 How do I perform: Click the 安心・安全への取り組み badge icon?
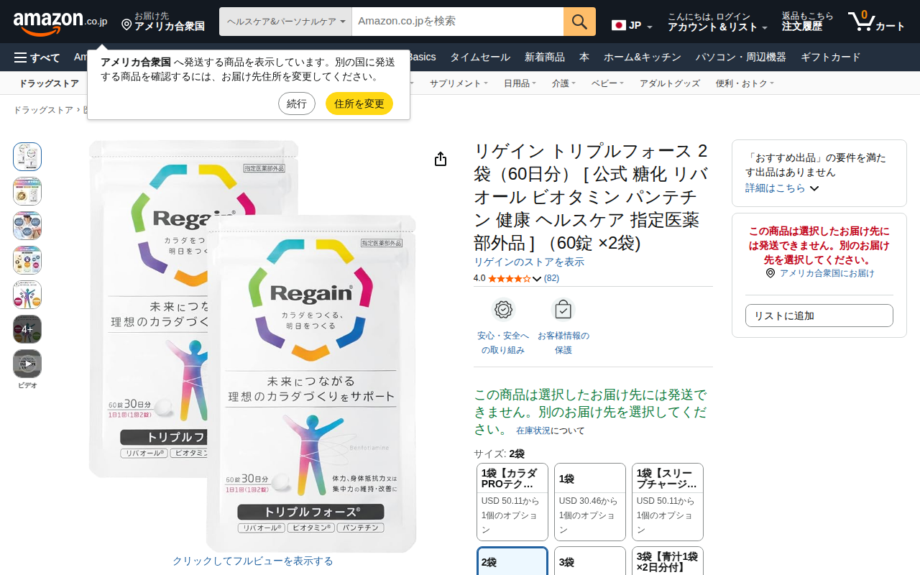pyautogui.click(x=503, y=310)
